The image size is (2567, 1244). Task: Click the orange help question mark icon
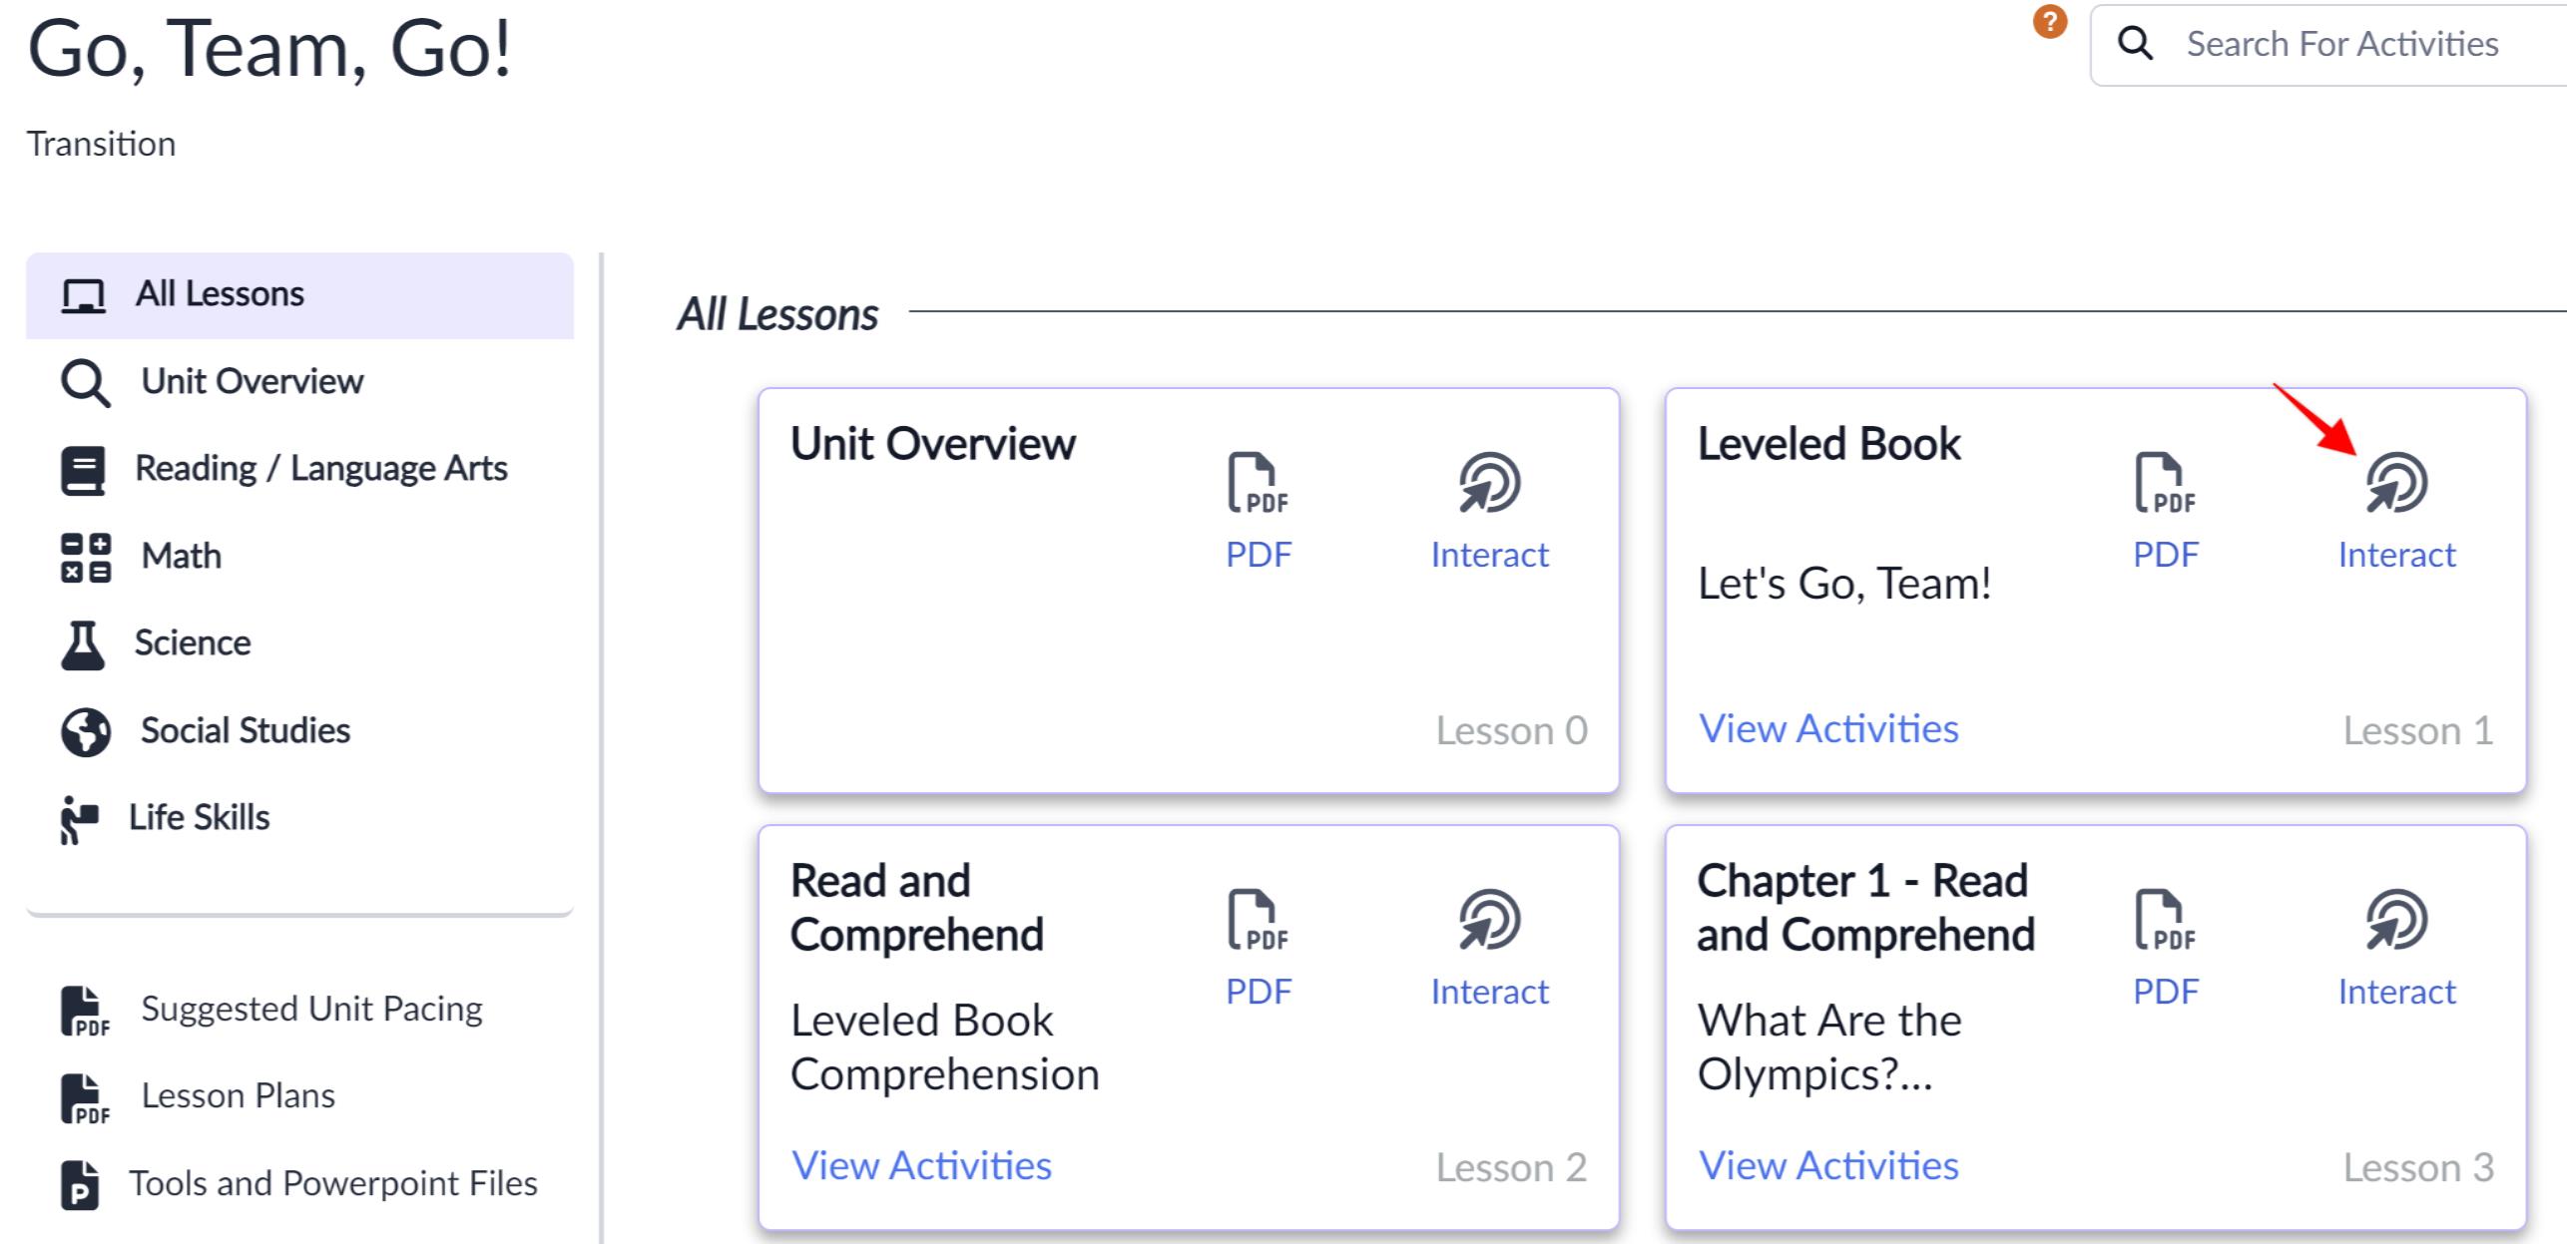(2050, 22)
